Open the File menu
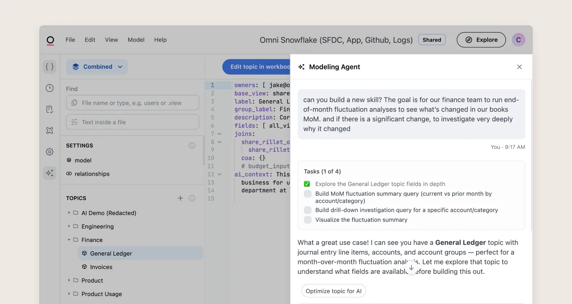The width and height of the screenshot is (572, 304). click(x=70, y=40)
